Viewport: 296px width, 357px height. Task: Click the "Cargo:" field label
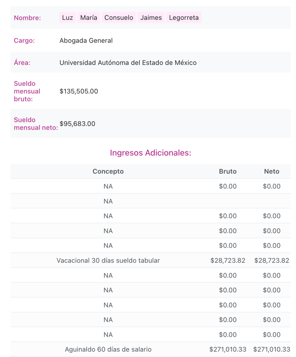pos(24,40)
